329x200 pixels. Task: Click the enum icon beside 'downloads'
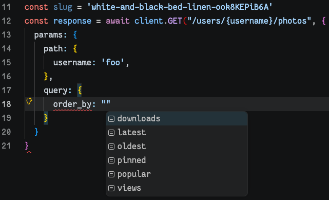click(111, 119)
